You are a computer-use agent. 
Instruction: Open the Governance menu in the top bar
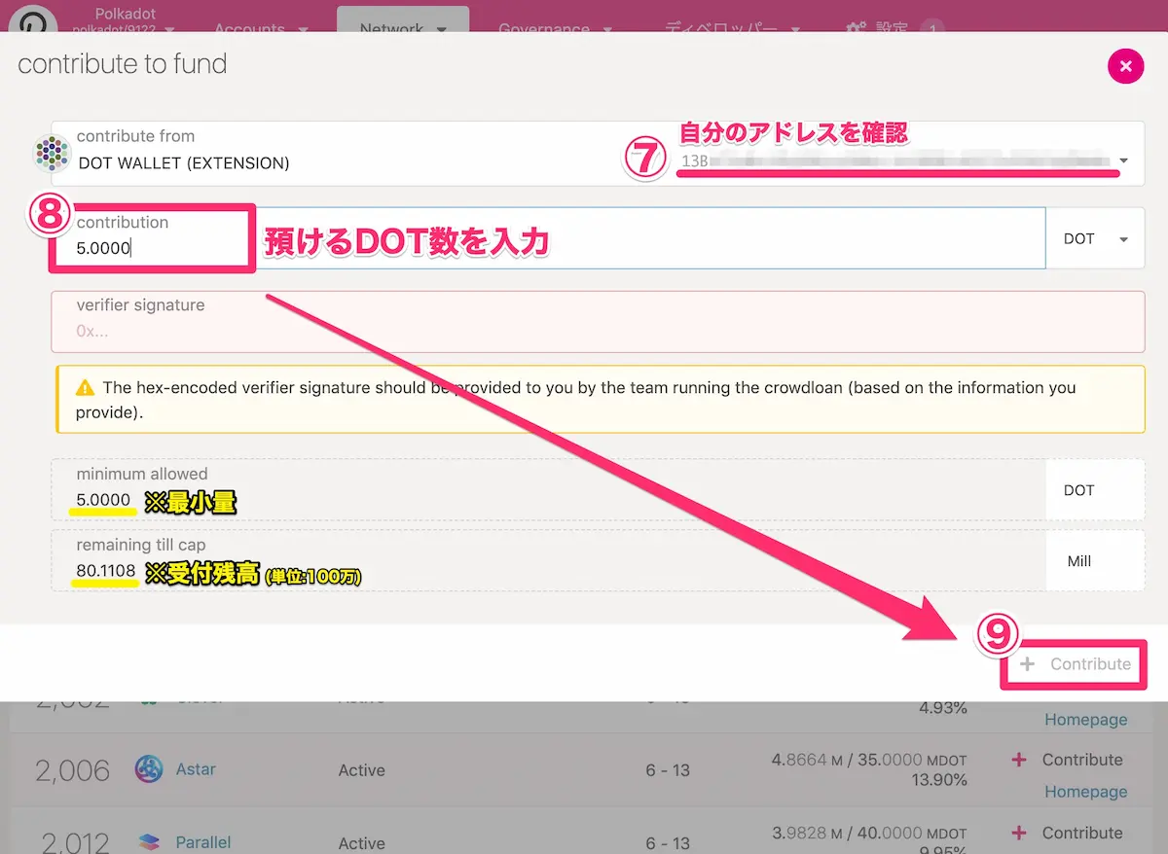tap(555, 28)
